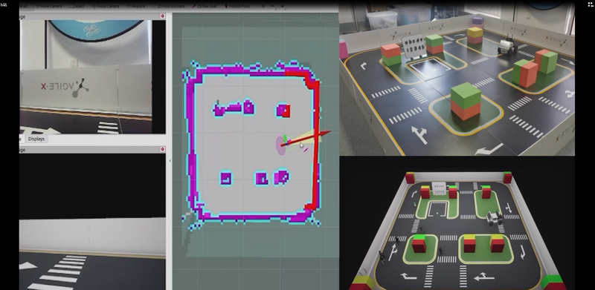Image resolution: width=595 pixels, height=290 pixels.
Task: Switch to the Displays tab
Action: [36, 139]
